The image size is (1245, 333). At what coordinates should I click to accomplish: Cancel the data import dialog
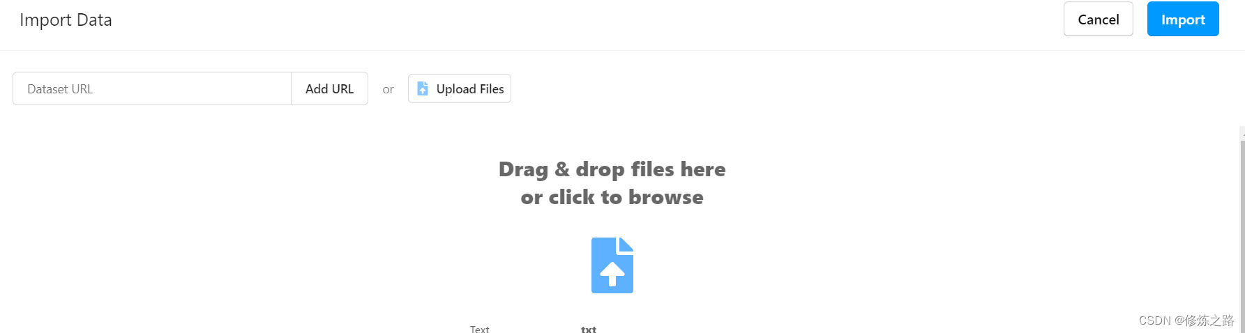1099,19
